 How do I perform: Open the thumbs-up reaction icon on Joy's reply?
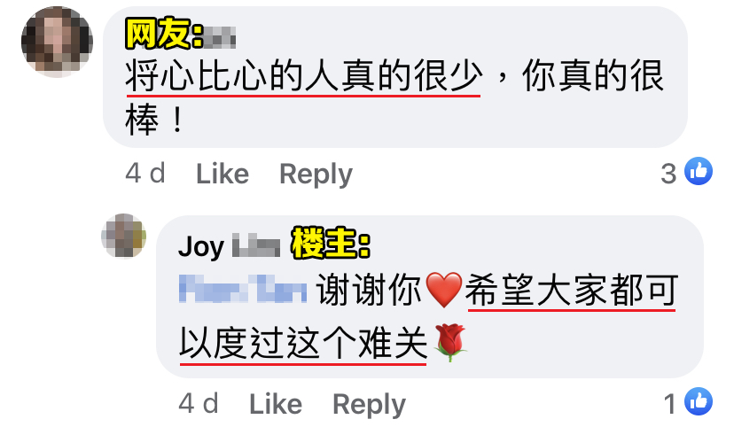[699, 401]
